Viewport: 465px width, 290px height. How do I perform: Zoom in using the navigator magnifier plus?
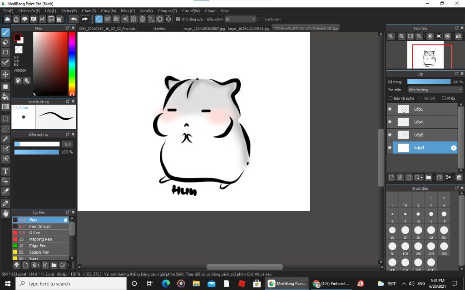[401, 36]
